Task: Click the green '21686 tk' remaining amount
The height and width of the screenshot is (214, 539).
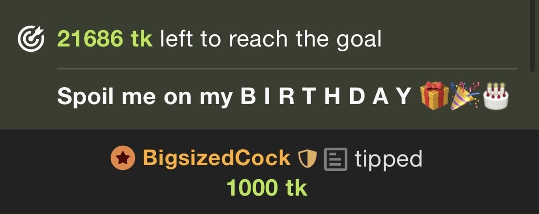Action: tap(105, 39)
